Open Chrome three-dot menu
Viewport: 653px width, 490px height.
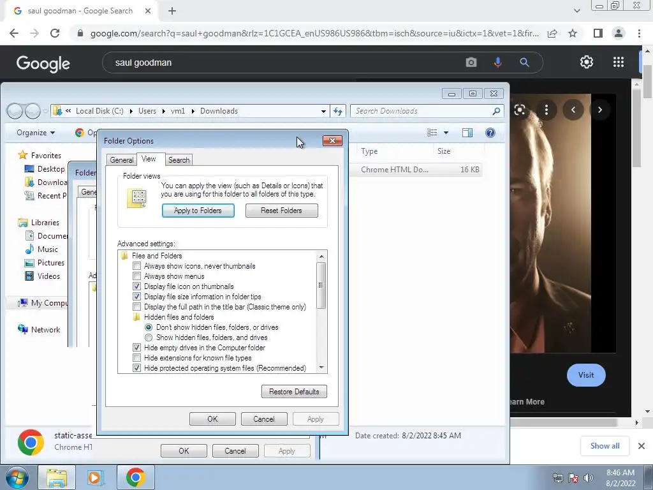(x=639, y=33)
